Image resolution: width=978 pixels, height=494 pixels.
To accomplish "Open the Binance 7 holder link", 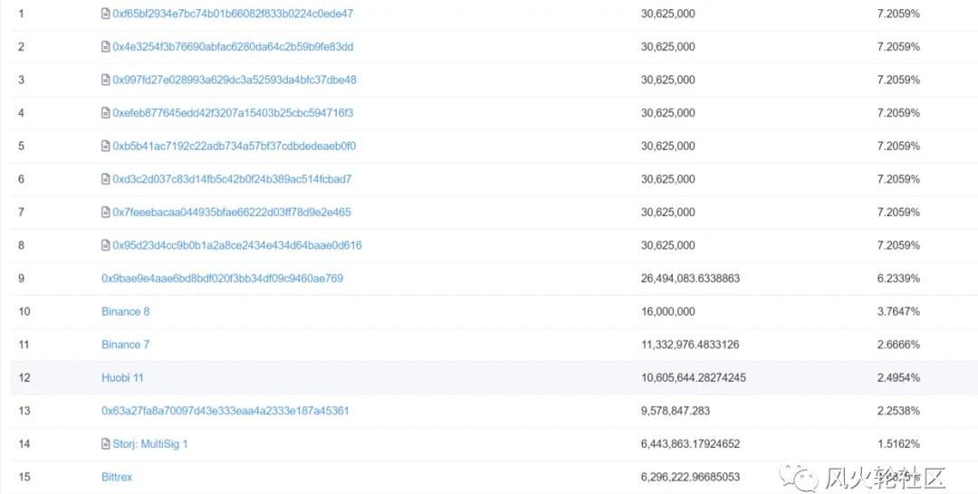I will (125, 345).
